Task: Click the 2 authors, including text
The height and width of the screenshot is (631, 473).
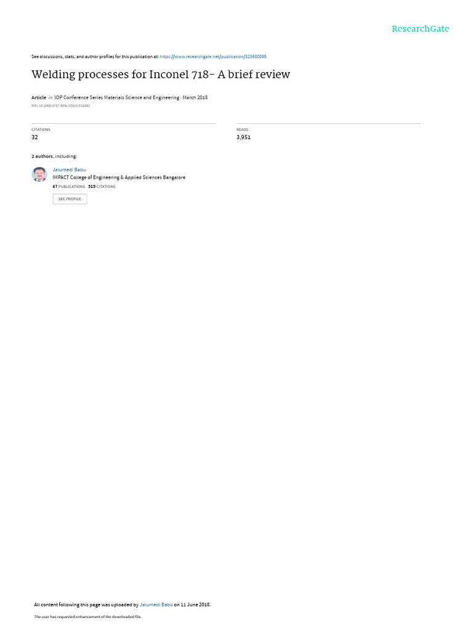Action: tap(54, 156)
